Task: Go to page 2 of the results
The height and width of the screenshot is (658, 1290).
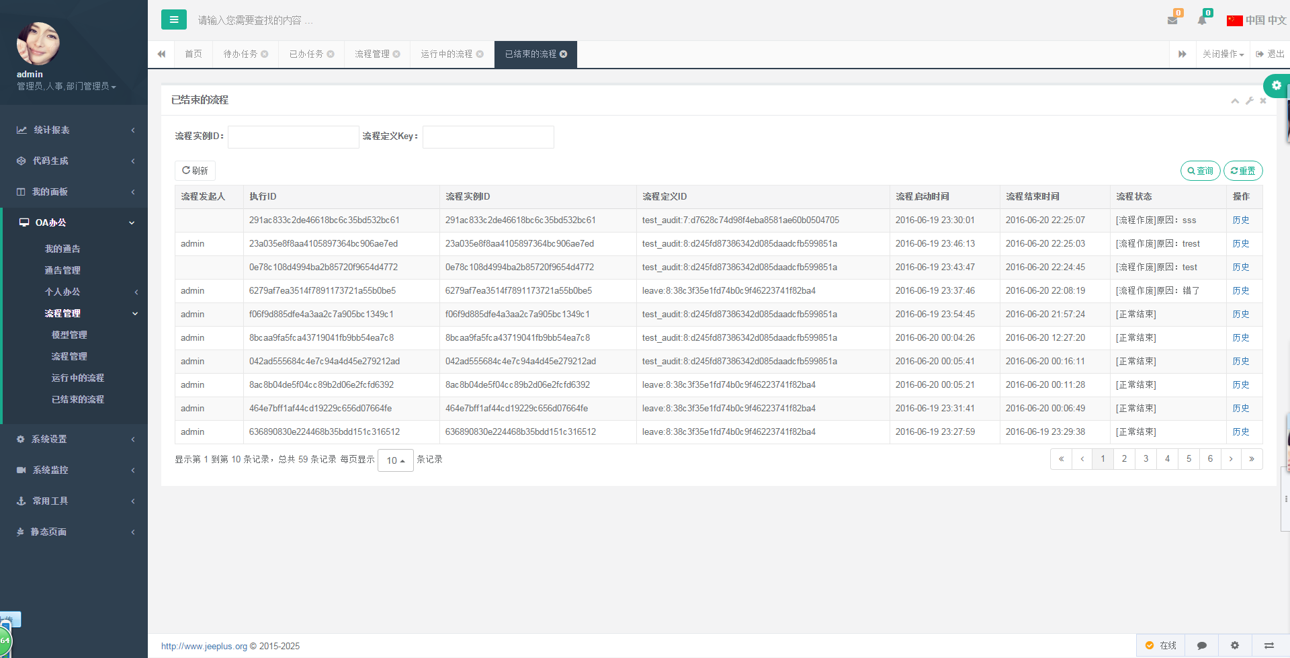Action: (x=1124, y=459)
